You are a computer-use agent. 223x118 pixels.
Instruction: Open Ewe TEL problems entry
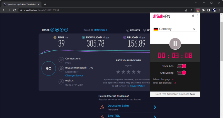click(x=114, y=116)
